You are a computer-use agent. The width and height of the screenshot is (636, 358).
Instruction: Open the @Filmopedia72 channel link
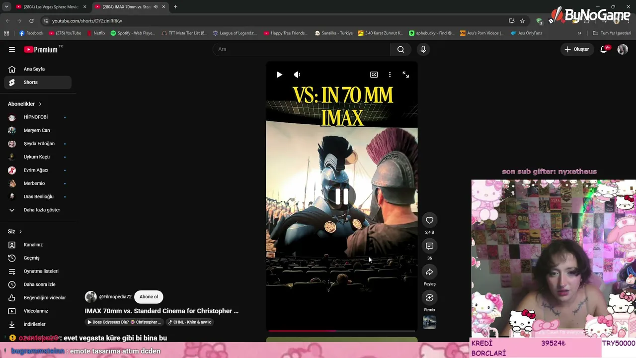tap(115, 297)
